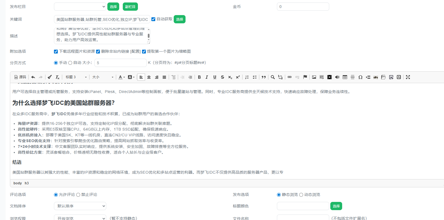Open the Replace tool
The height and width of the screenshot is (220, 444).
280,77
